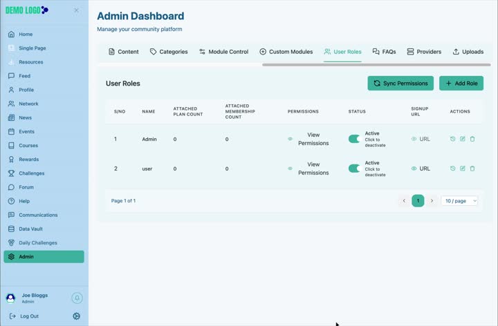Switch to the Content tab
498x326 pixels.
(x=124, y=52)
